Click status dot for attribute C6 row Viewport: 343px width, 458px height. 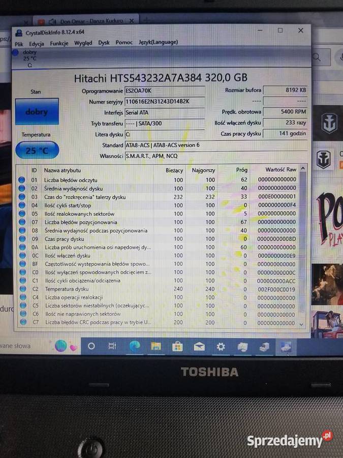click(x=23, y=313)
